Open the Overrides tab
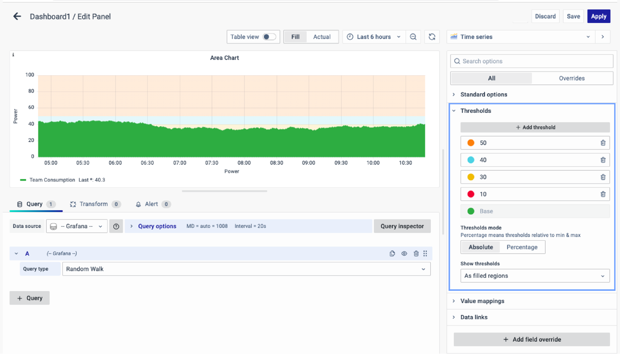620x354 pixels. (571, 78)
